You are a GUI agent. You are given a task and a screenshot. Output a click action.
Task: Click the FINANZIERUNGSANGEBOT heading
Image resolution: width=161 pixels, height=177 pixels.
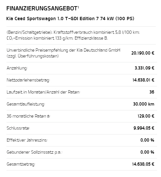pyautogui.click(x=42, y=8)
